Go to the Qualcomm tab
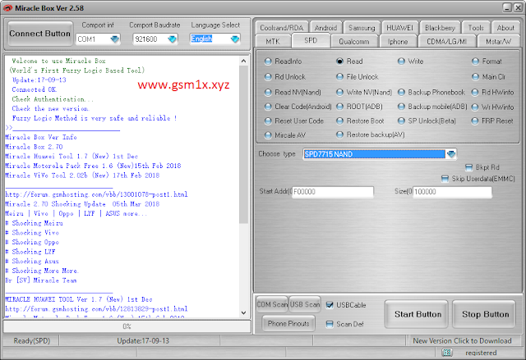Viewport: 526px width, 360px height. (354, 42)
